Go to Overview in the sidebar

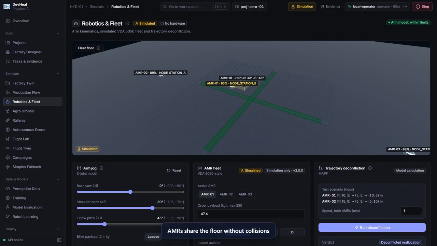[x=32, y=21]
